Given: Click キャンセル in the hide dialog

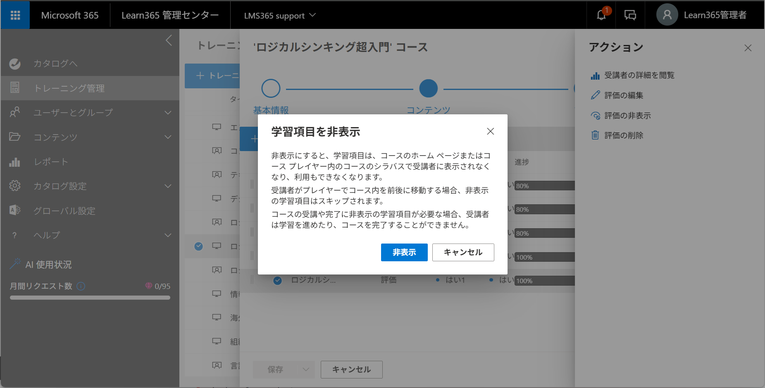Looking at the screenshot, I should coord(463,252).
